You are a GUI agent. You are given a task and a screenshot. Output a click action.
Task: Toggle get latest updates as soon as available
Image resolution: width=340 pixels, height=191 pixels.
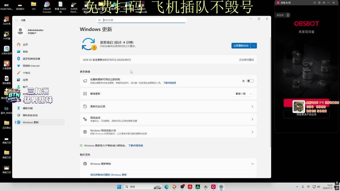250,81
